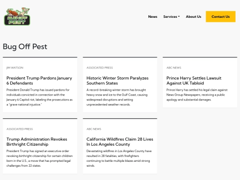Go to the About Us page
Image resolution: width=240 pixels, height=180 pixels.
click(193, 16)
